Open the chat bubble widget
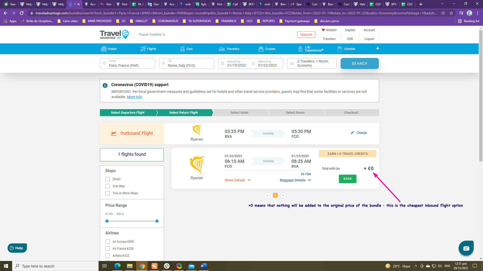 tap(466, 248)
